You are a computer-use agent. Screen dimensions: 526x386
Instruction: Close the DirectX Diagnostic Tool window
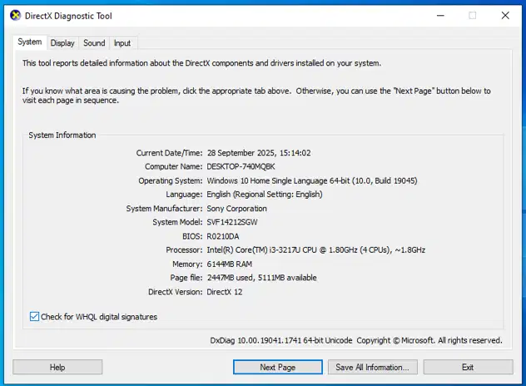[x=506, y=15]
